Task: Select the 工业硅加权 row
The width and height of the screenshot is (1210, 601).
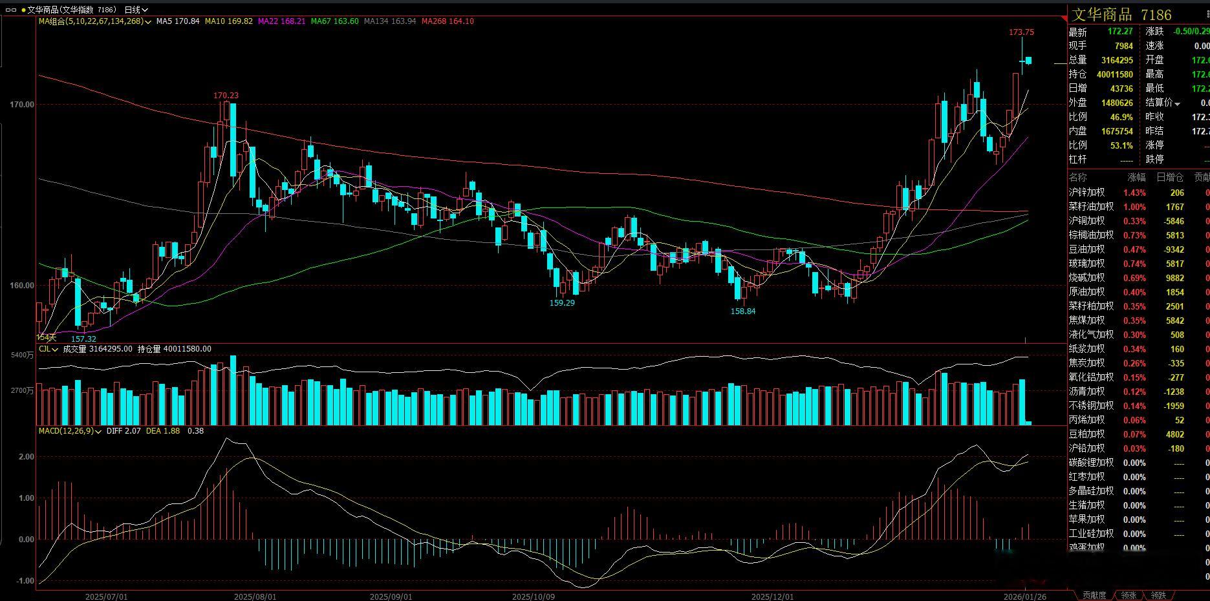Action: click(x=1138, y=534)
